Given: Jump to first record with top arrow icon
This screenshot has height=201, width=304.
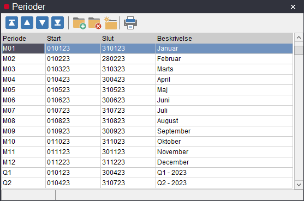Looking at the screenshot, I should click(11, 23).
